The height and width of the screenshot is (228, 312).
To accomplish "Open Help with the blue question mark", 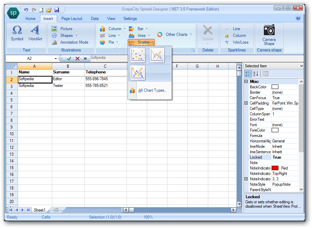I will (x=298, y=18).
